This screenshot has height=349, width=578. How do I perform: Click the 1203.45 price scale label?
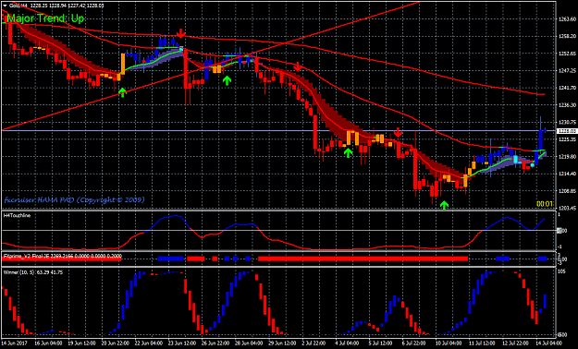[567, 208]
